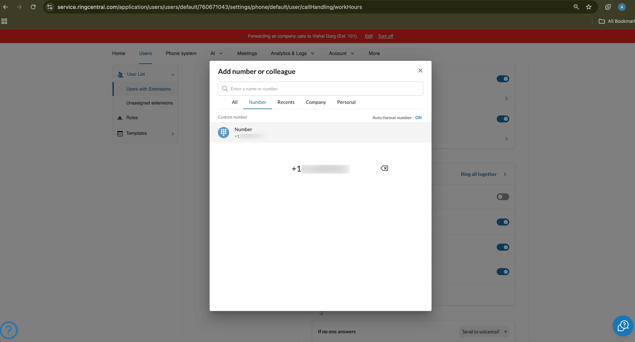Image resolution: width=635 pixels, height=342 pixels.
Task: Go back in browser history
Action: pyautogui.click(x=6, y=7)
